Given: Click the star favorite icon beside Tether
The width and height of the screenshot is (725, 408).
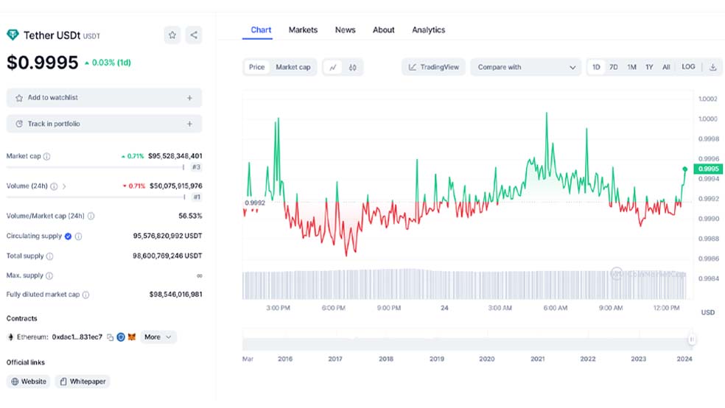Looking at the screenshot, I should [172, 35].
